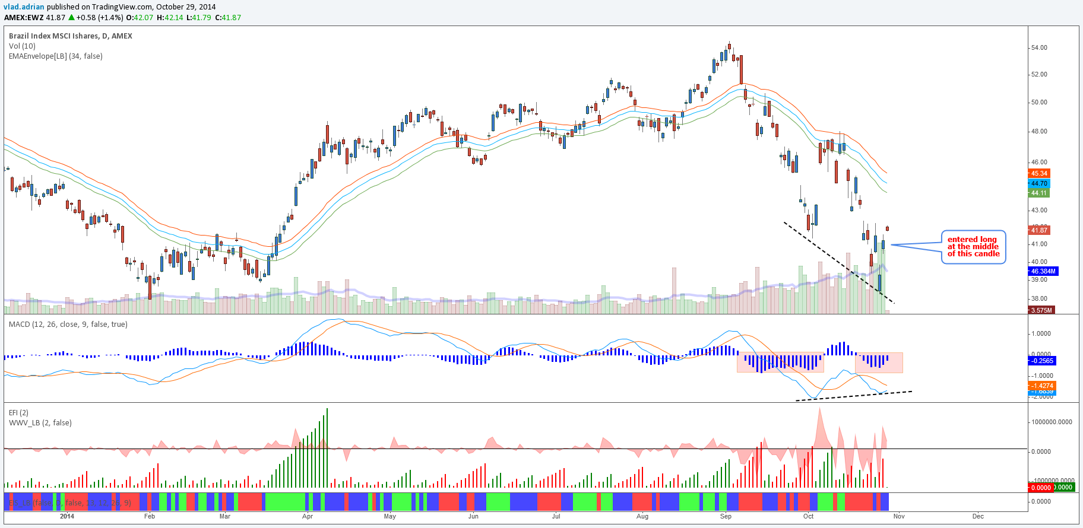This screenshot has height=528, width=1083.
Task: Select the EFI (2) indicator label
Action: pos(18,413)
